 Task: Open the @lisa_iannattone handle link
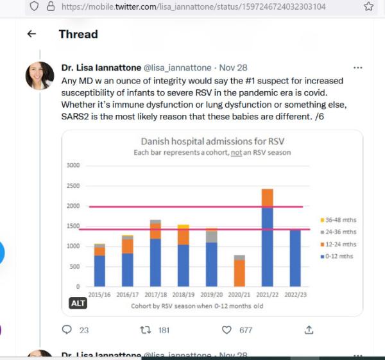[177, 67]
